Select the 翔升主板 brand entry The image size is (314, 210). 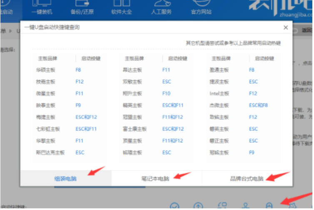(x=132, y=94)
